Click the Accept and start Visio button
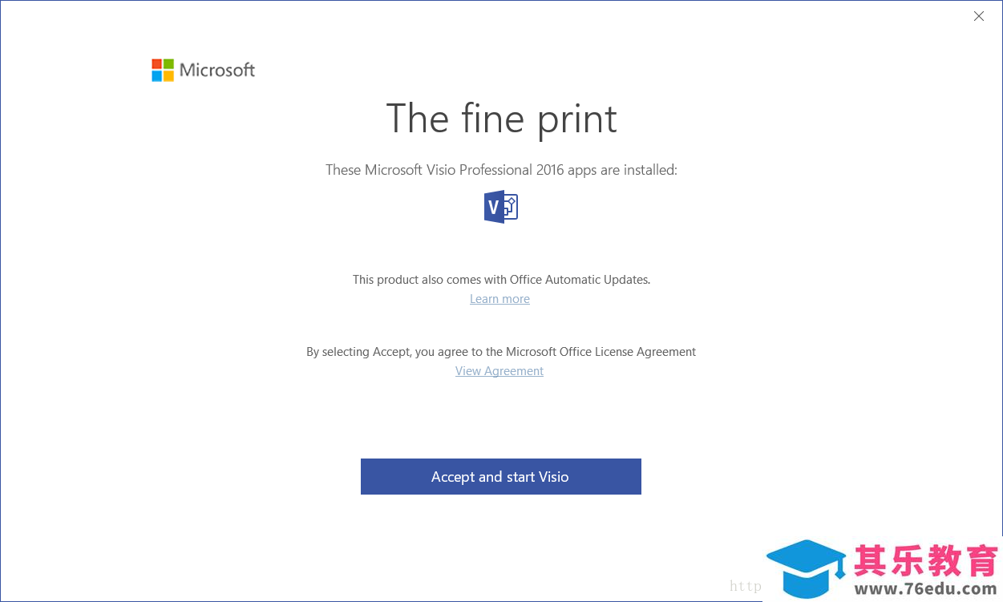 click(500, 476)
